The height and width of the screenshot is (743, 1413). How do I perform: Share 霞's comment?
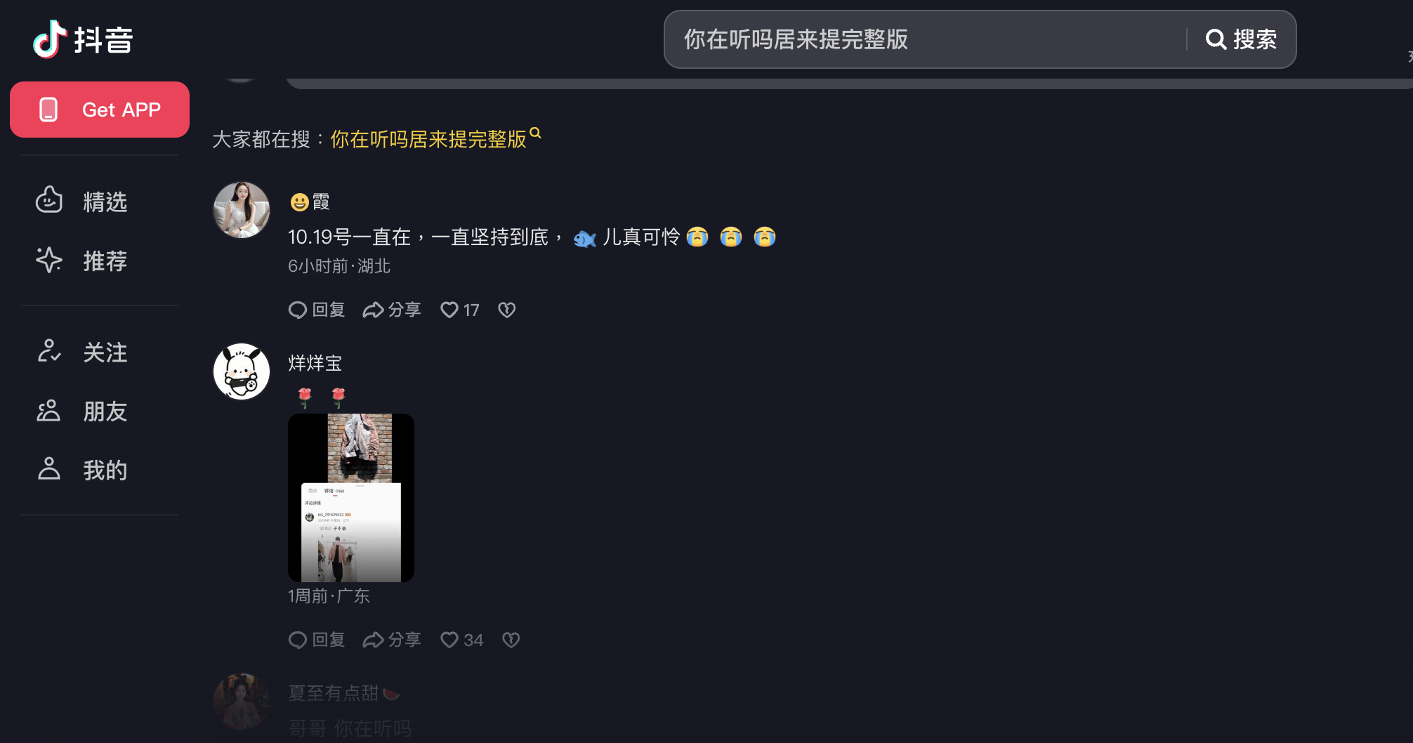(x=392, y=310)
